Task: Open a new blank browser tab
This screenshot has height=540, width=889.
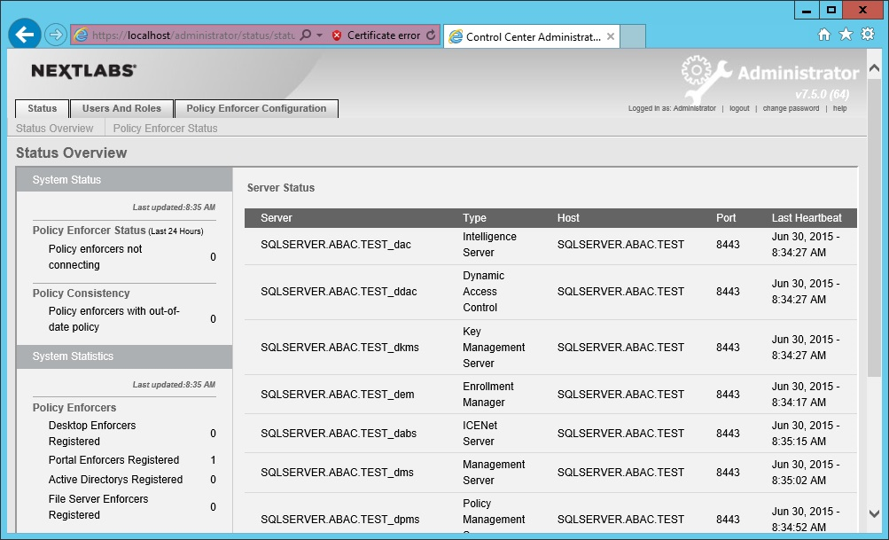Action: pos(633,36)
